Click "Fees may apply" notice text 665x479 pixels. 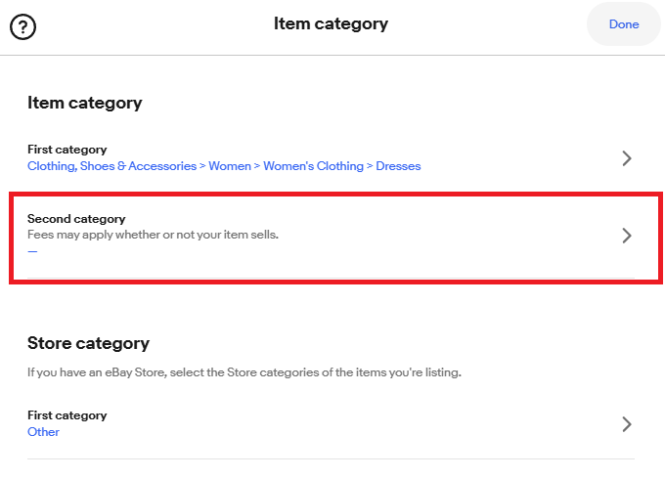pos(153,235)
